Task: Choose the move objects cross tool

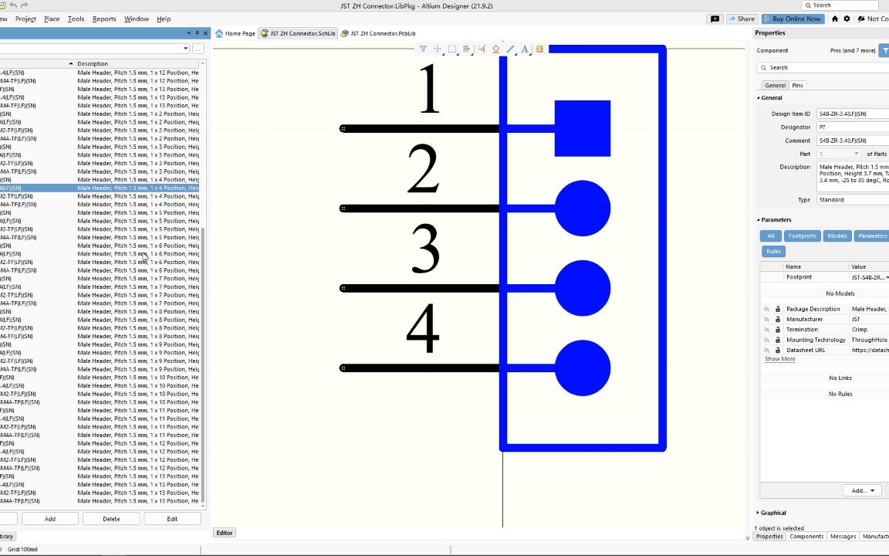Action: point(438,49)
